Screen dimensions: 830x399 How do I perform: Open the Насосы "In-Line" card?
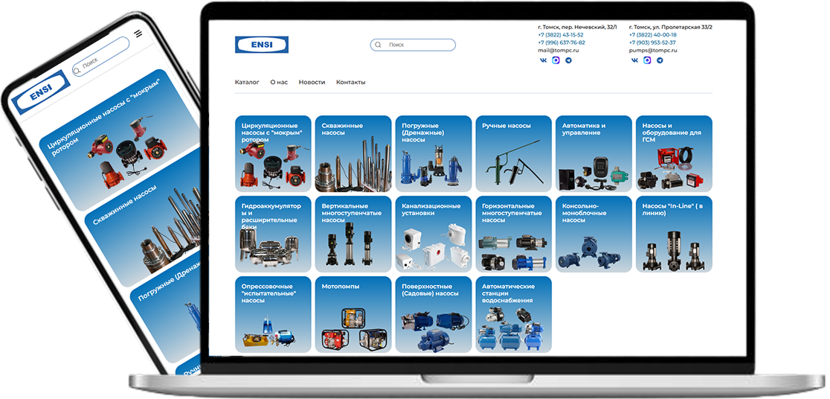click(674, 234)
